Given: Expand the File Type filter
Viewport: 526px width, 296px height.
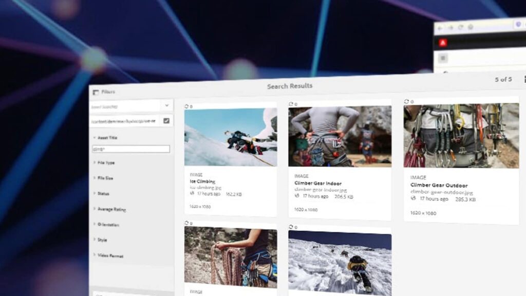Looking at the screenshot, I should [x=105, y=162].
